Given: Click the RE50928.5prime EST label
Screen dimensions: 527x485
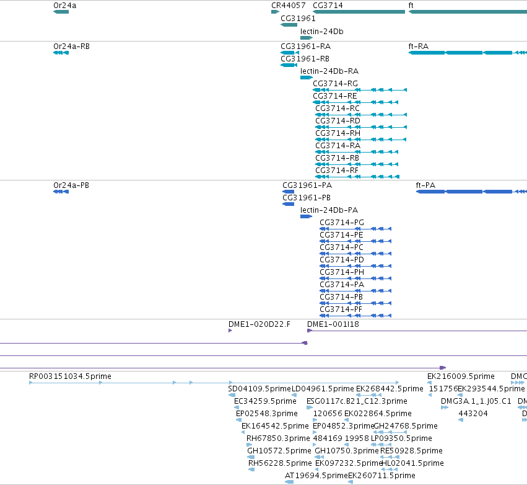Looking at the screenshot, I should coord(411,452).
